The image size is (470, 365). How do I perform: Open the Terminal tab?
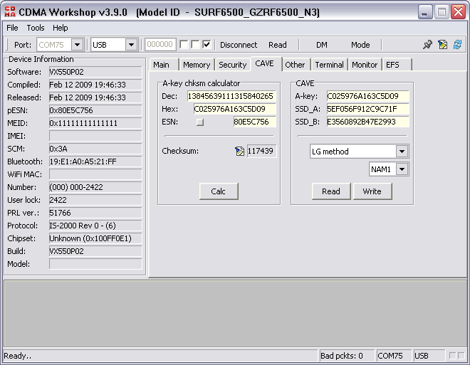(x=330, y=65)
